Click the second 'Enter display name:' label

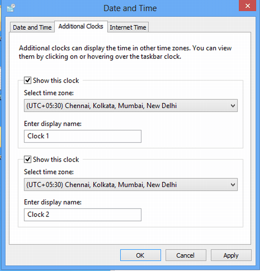tap(53, 202)
